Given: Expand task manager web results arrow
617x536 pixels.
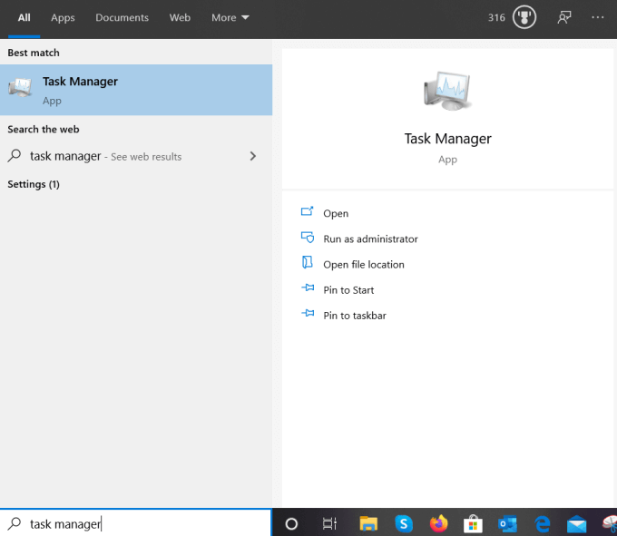Looking at the screenshot, I should coord(252,156).
